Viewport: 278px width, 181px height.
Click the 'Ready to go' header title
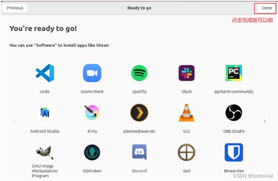(139, 8)
